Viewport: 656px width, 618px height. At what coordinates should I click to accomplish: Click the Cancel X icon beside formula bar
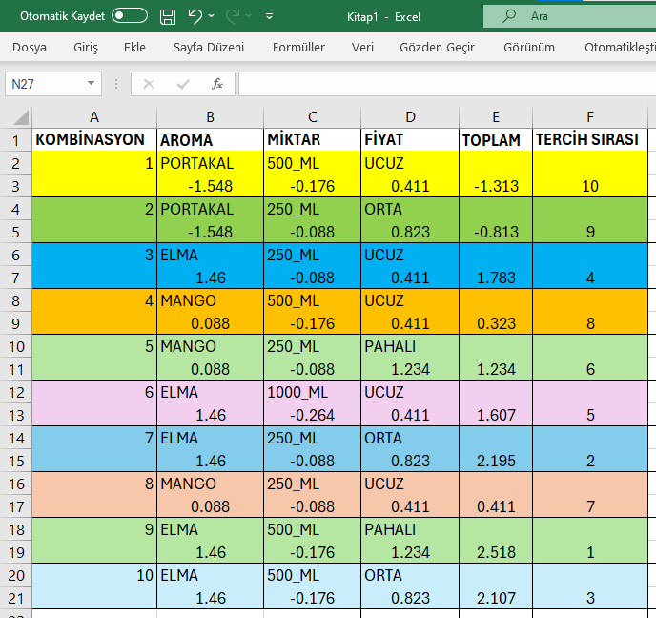[x=148, y=84]
